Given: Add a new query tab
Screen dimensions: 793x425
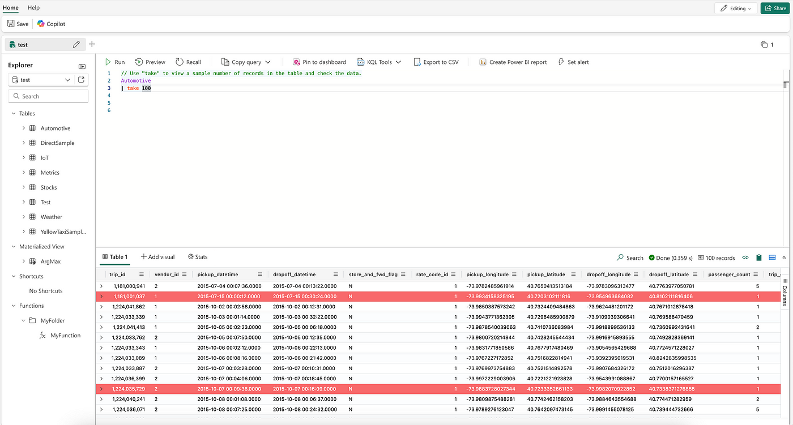Looking at the screenshot, I should click(92, 44).
